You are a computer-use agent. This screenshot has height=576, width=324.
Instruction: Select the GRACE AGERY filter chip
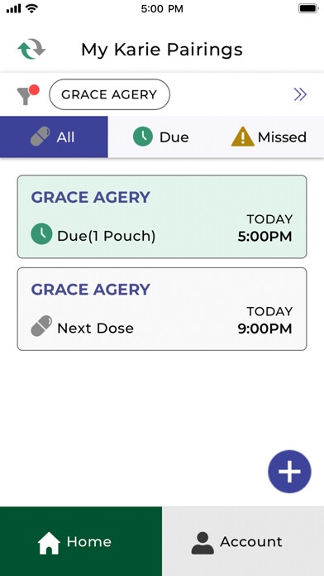point(109,94)
